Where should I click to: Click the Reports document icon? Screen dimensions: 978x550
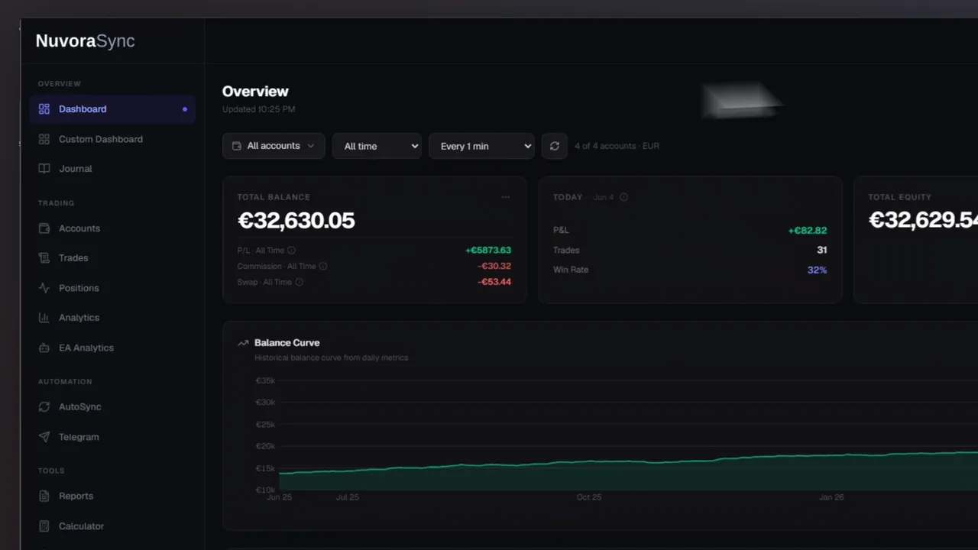click(44, 497)
